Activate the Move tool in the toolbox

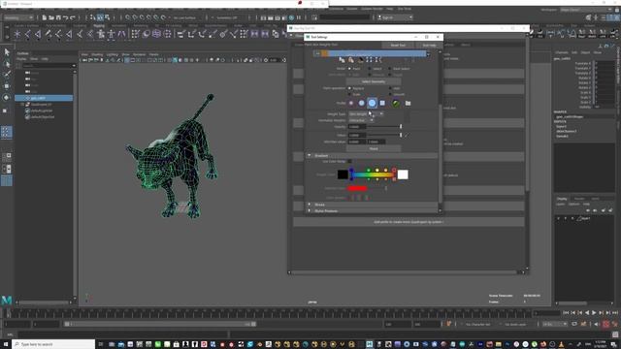tap(7, 86)
